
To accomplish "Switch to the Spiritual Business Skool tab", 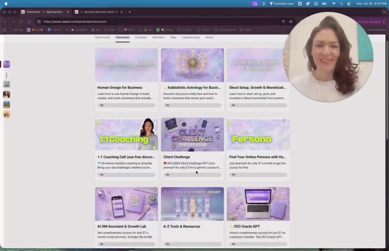I will [x=99, y=12].
